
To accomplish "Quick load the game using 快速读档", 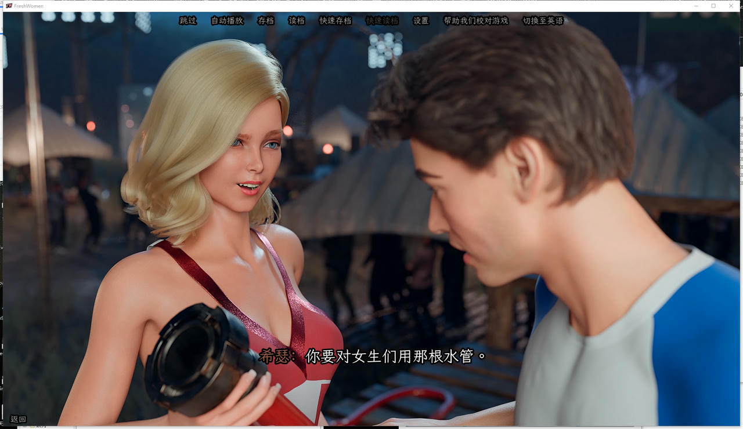I will (381, 20).
